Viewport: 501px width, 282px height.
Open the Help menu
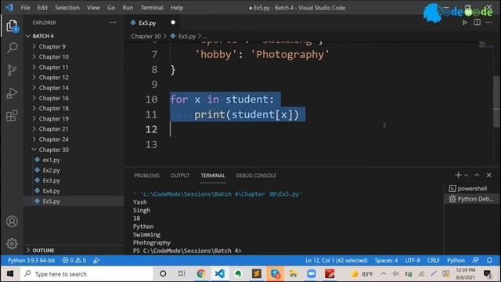pyautogui.click(x=177, y=8)
